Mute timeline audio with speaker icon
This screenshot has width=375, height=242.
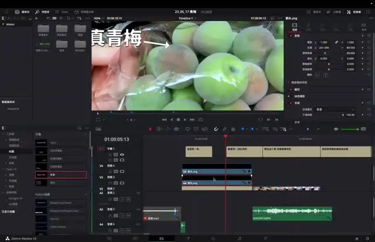[x=336, y=129]
